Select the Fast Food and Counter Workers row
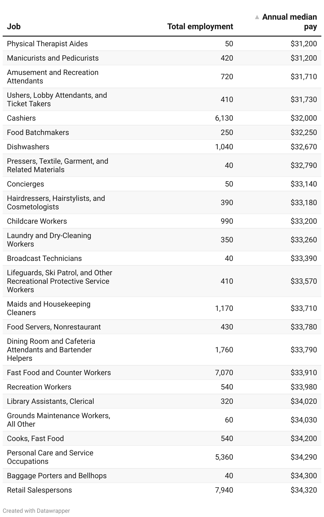This screenshot has width=324, height=517. click(x=162, y=372)
